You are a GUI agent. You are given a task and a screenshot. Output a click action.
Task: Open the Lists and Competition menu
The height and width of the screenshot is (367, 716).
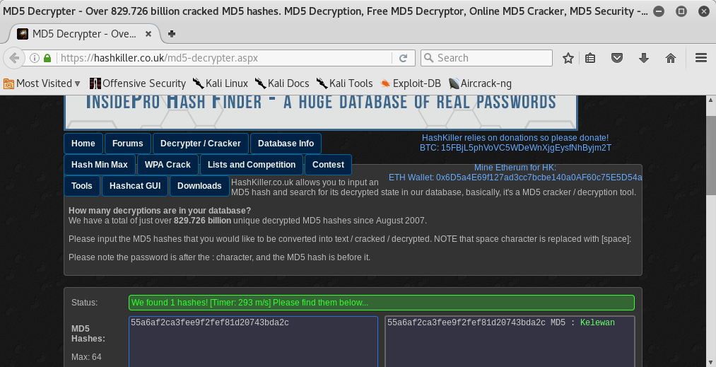(x=252, y=165)
